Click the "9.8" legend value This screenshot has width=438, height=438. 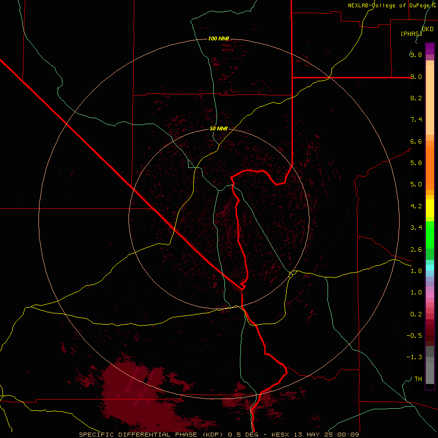(416, 55)
